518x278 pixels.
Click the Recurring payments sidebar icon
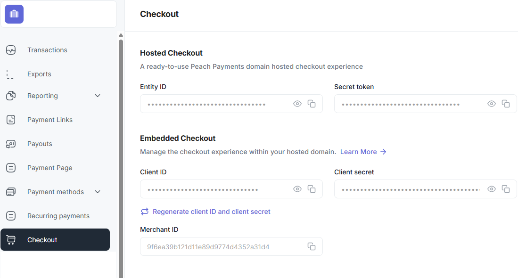click(11, 216)
